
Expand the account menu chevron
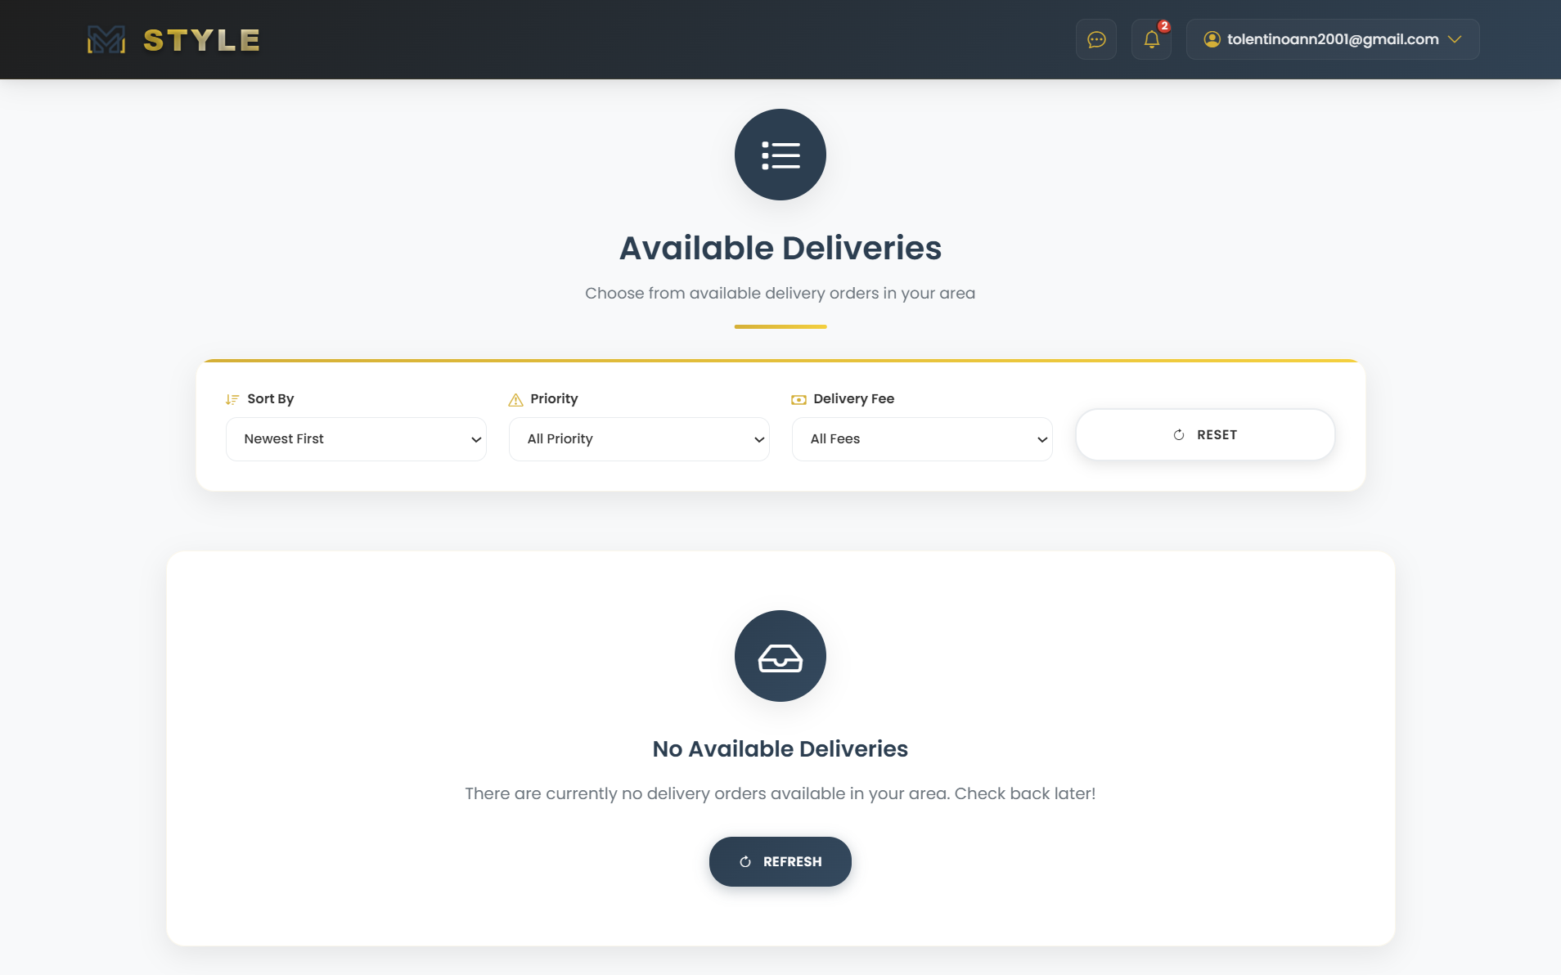click(x=1455, y=39)
